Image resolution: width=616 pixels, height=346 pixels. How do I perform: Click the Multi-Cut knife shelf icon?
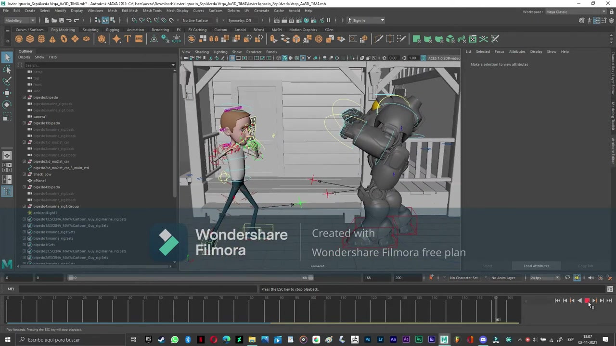click(x=379, y=39)
